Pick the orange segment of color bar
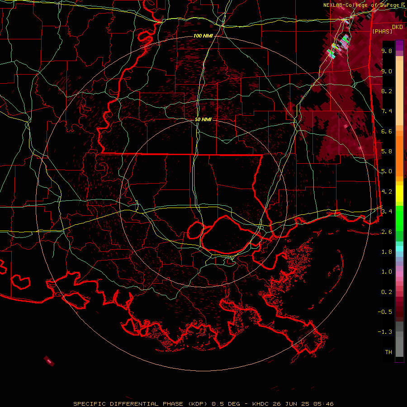 tap(399, 153)
